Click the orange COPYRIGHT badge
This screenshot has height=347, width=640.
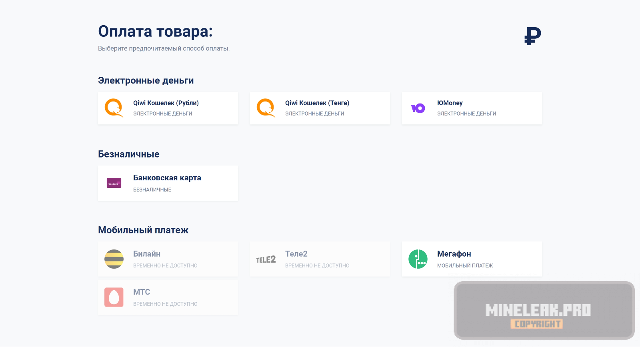pyautogui.click(x=537, y=324)
